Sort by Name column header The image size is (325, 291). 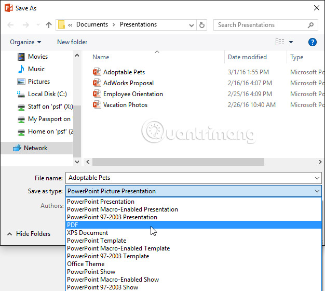pos(101,57)
